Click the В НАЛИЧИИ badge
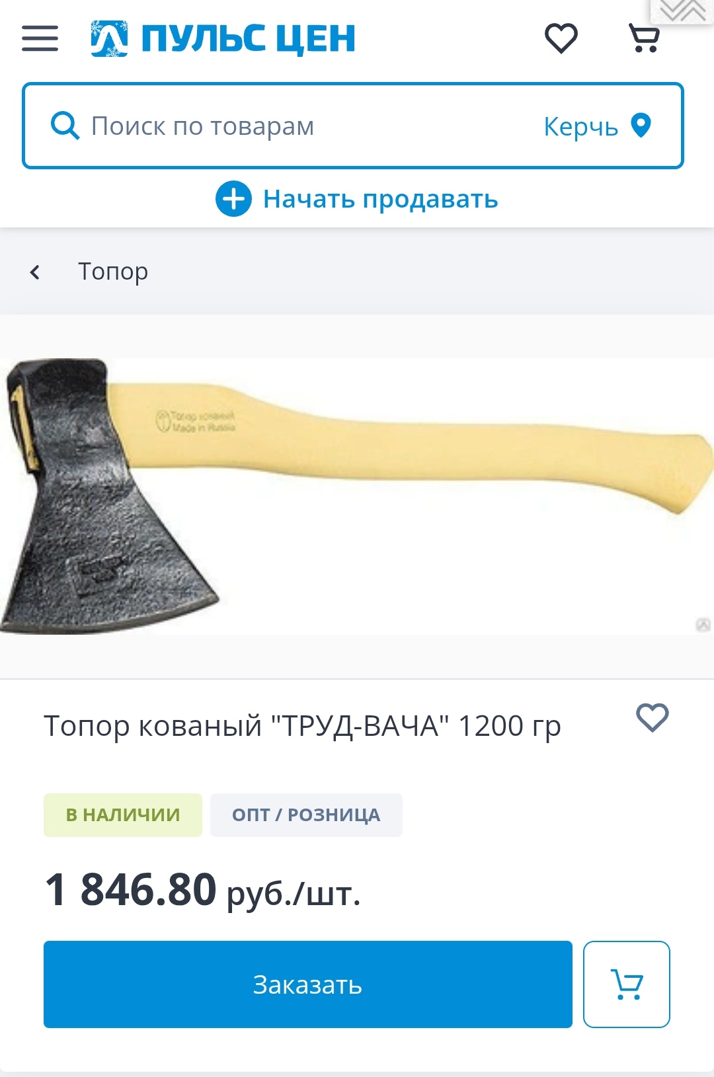The width and height of the screenshot is (714, 1077). 123,815
